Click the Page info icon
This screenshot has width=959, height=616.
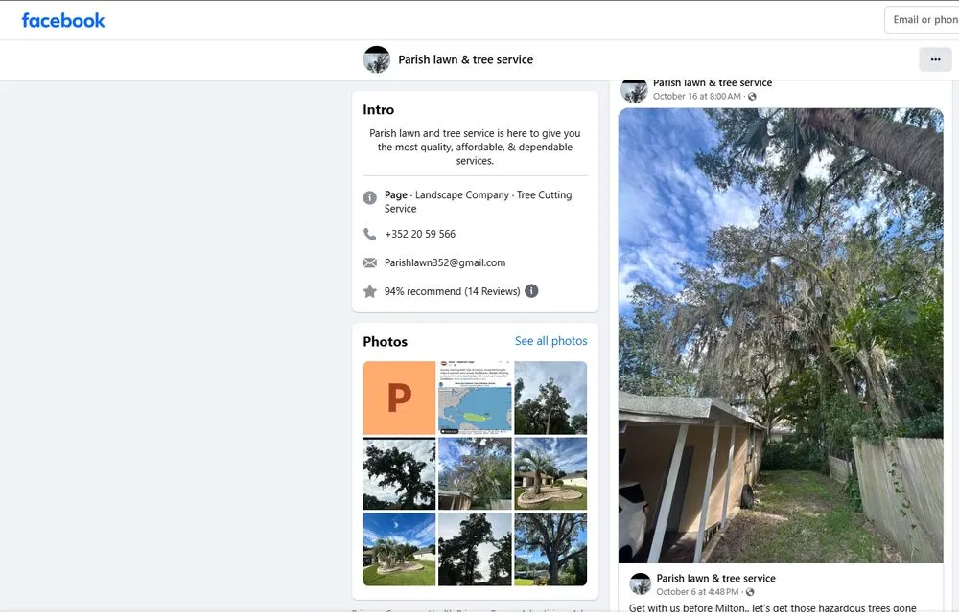[370, 197]
